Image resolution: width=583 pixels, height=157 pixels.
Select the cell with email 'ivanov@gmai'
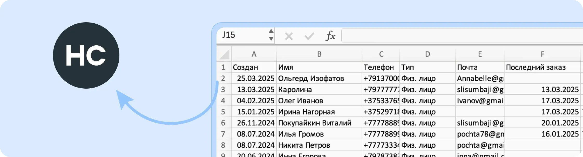pos(479,101)
